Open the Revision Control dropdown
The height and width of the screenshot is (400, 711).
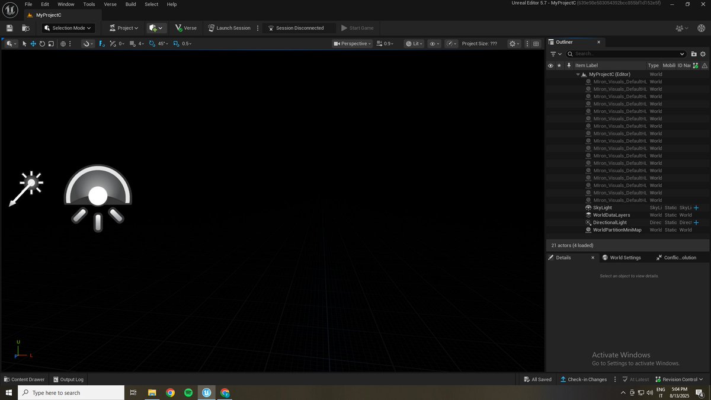(678, 379)
